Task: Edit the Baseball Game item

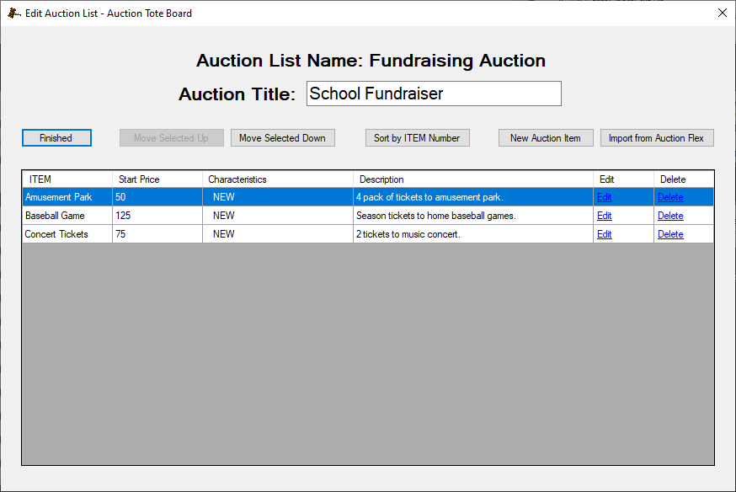Action: point(605,216)
